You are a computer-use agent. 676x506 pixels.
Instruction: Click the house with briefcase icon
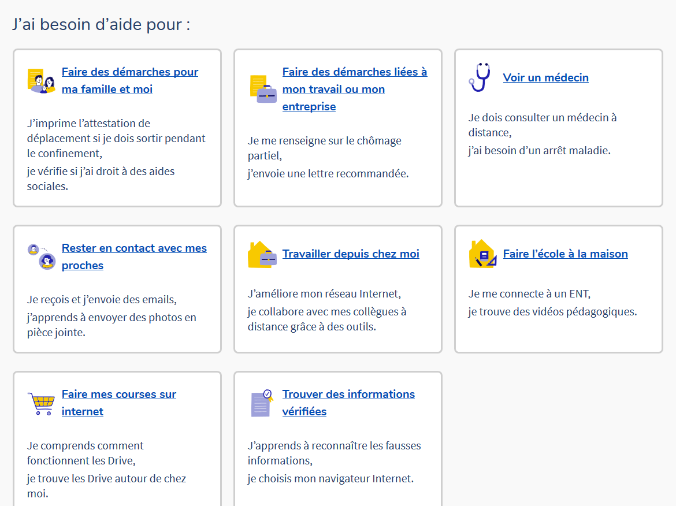[262, 254]
